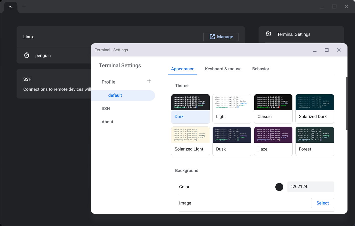Screen dimensions: 355x226
Task: Click the Terminal Settings sidebar title
Action: pyautogui.click(x=120, y=65)
